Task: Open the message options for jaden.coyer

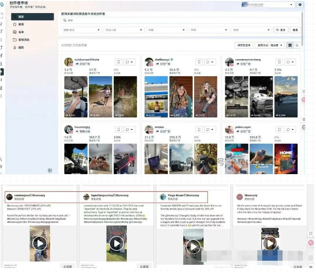Action: click(x=290, y=129)
